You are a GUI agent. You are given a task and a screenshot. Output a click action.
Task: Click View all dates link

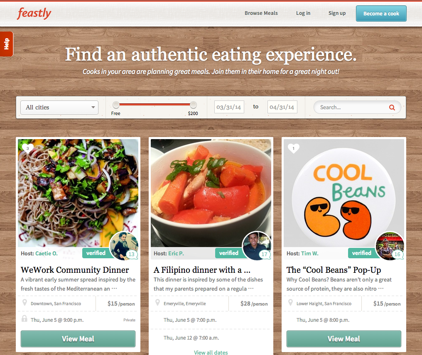pos(211,353)
